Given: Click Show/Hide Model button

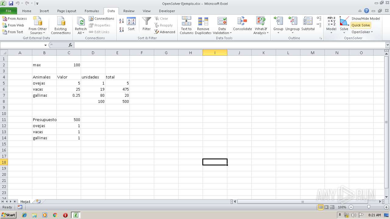Looking at the screenshot, I should pyautogui.click(x=366, y=19).
